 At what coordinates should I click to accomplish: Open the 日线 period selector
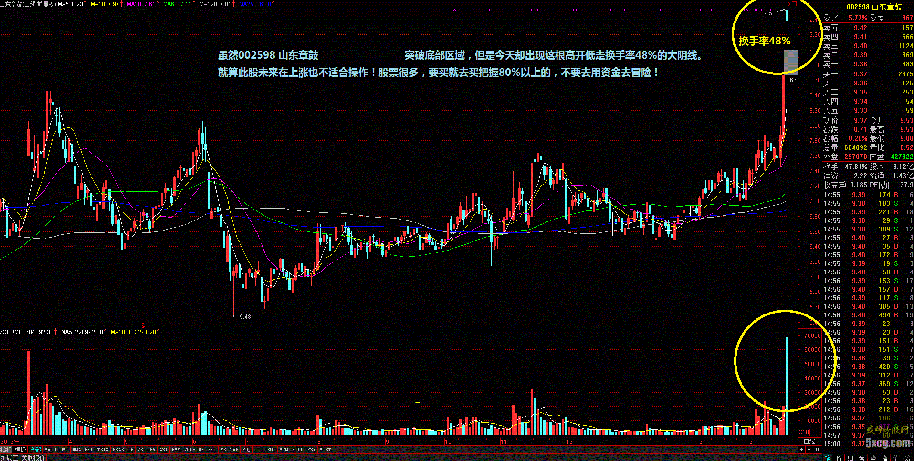click(x=809, y=441)
